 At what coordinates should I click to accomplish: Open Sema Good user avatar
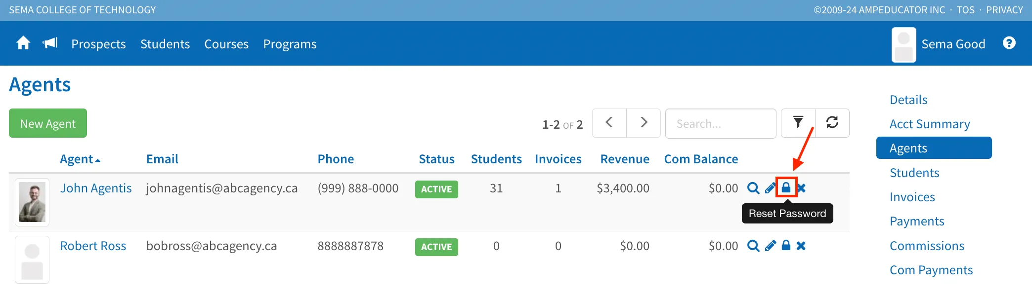[x=903, y=44]
